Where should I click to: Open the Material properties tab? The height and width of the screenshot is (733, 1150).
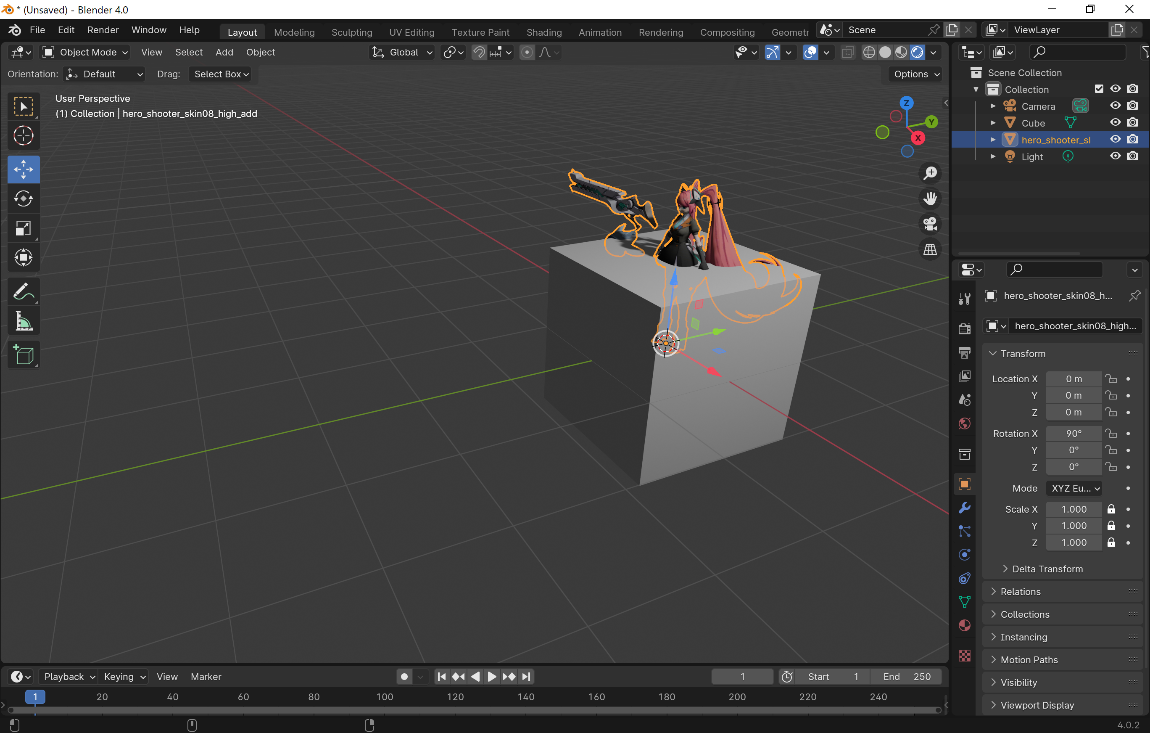[x=965, y=625]
